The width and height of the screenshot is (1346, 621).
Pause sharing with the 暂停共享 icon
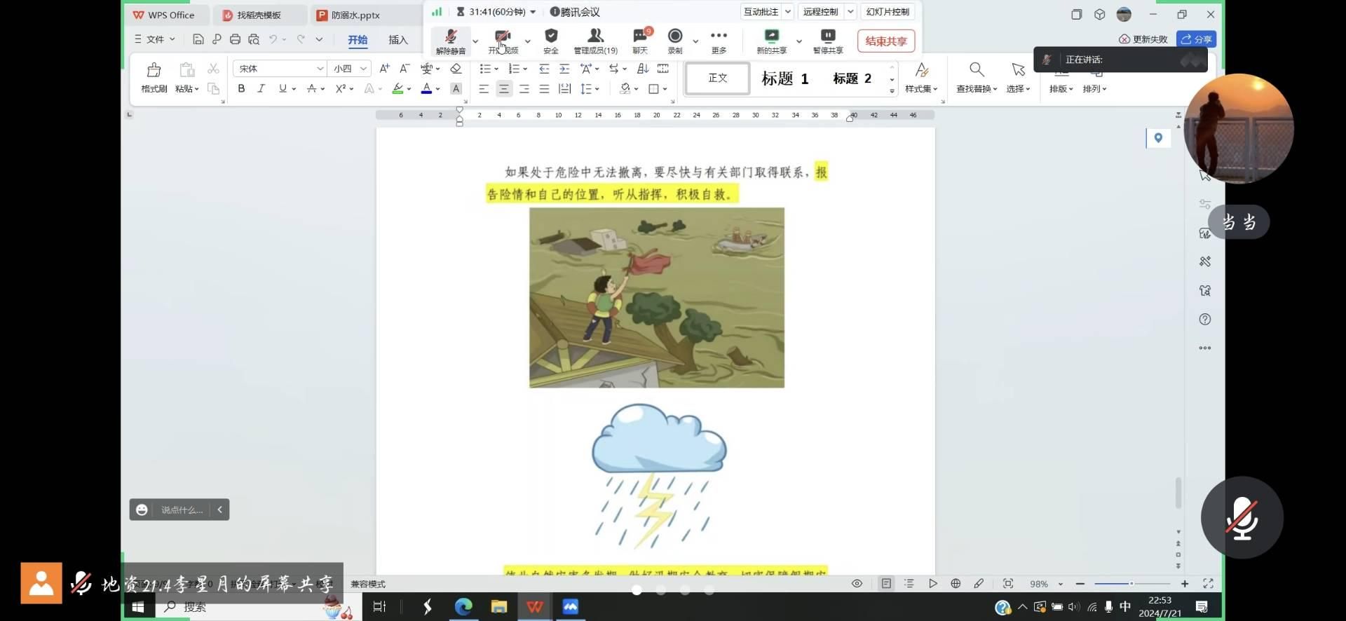[827, 41]
